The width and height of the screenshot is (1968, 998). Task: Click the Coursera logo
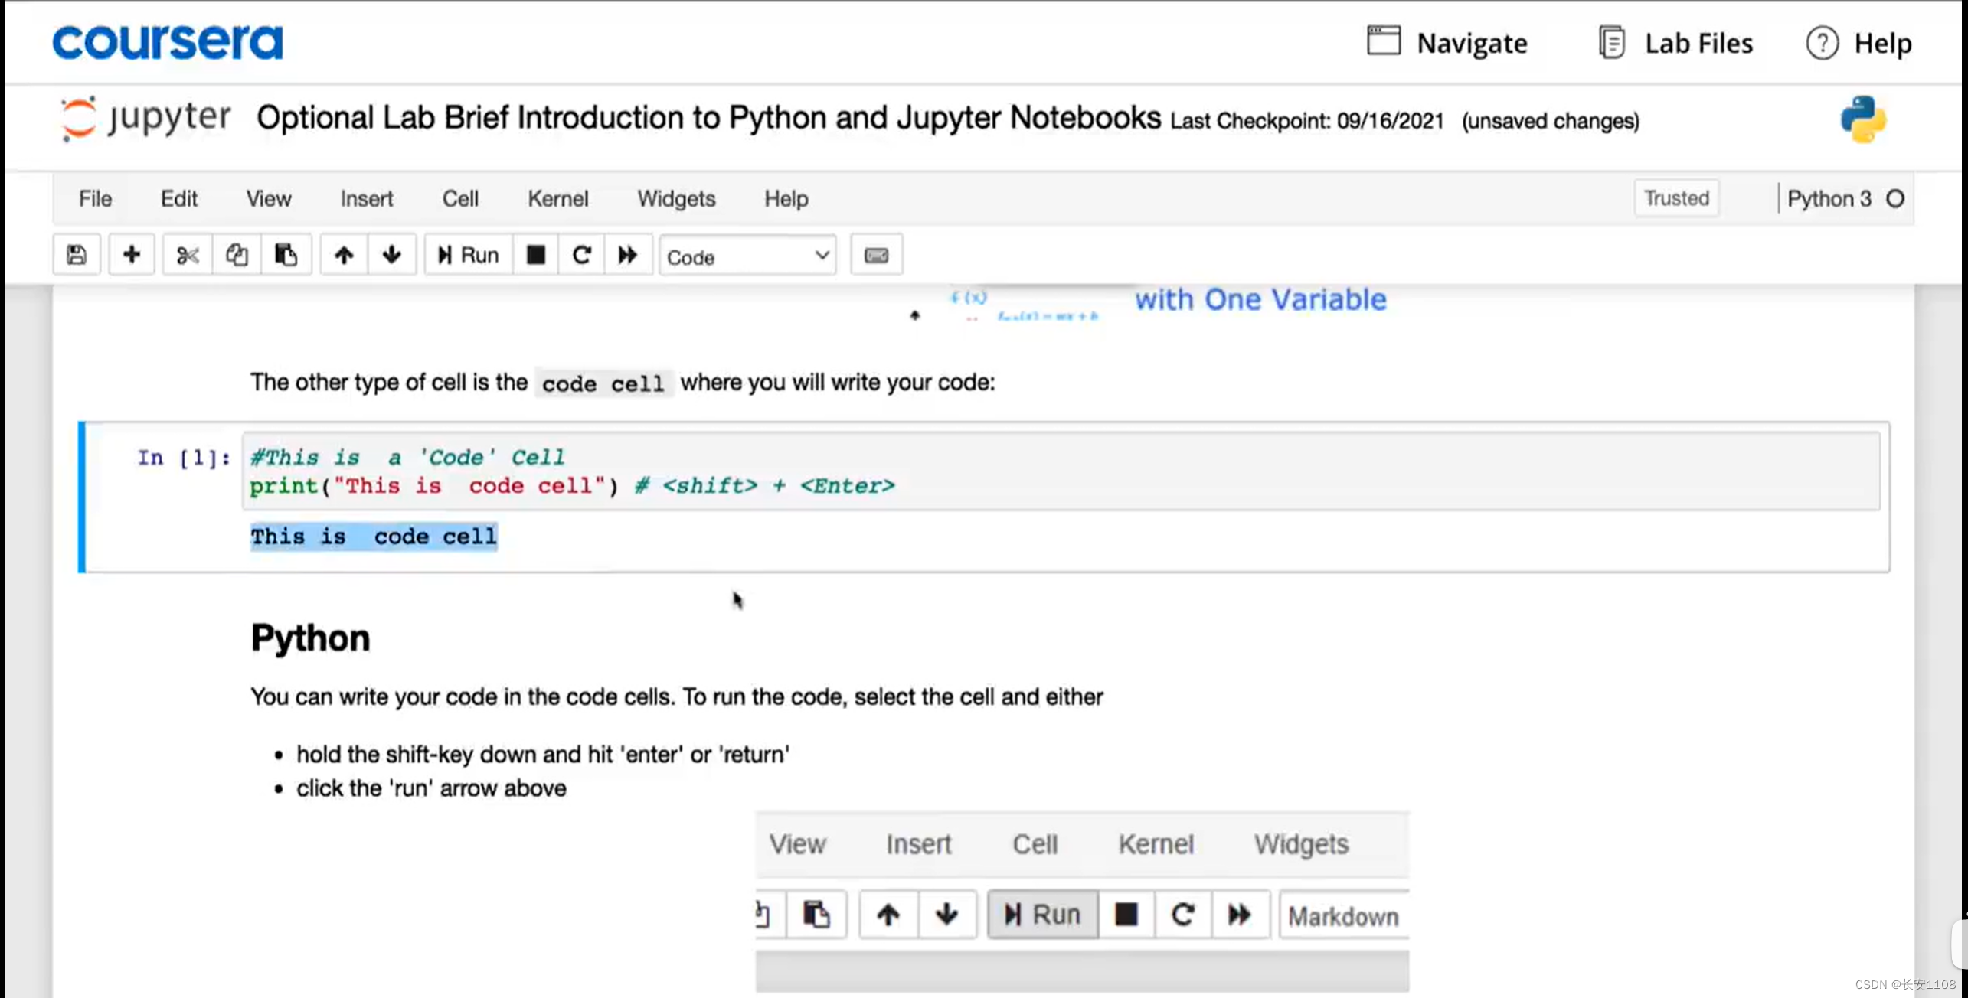coord(168,41)
